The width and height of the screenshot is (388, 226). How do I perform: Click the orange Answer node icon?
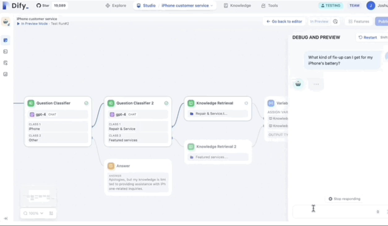pos(111,166)
